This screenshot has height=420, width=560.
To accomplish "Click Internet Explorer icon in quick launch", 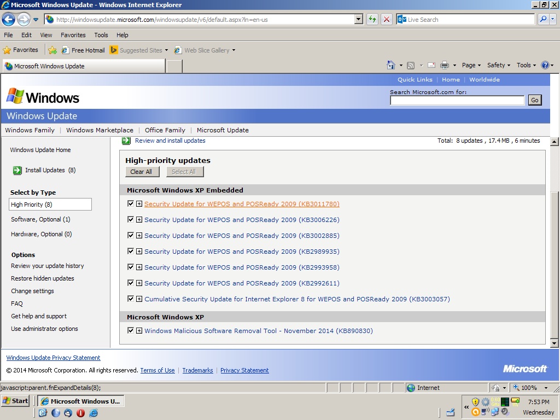I will pyautogui.click(x=93, y=413).
